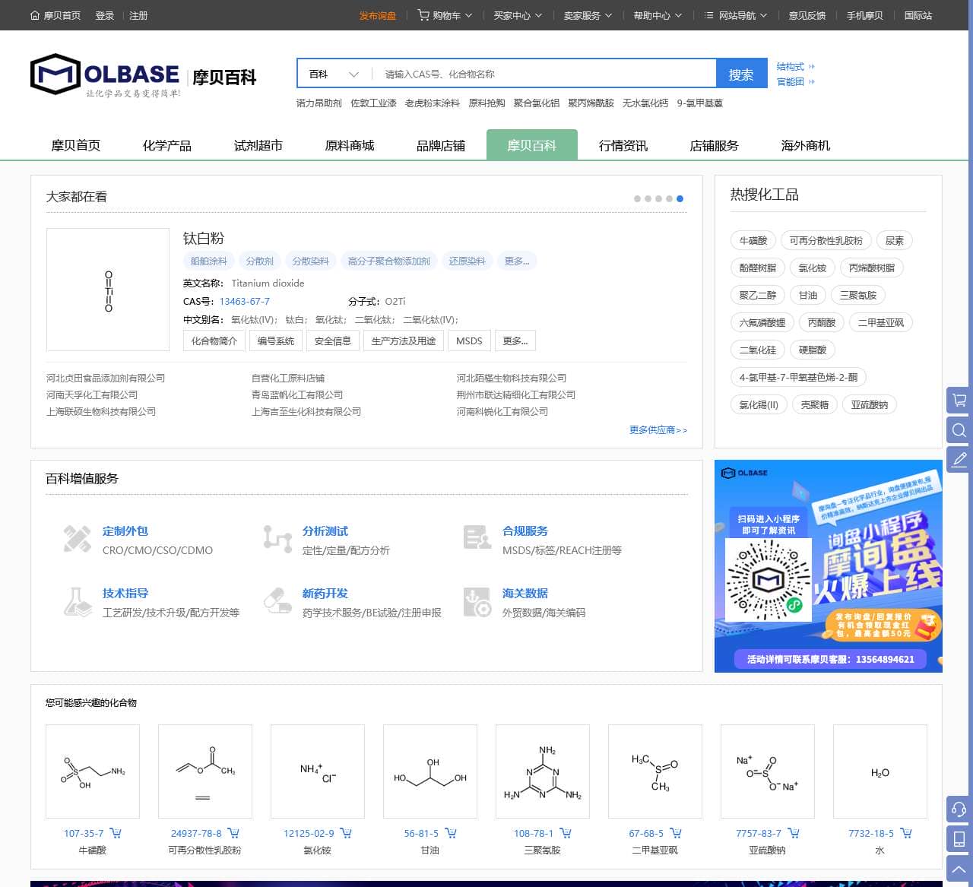The width and height of the screenshot is (973, 887).
Task: Select the first carousel indicator dot
Action: pos(637,198)
